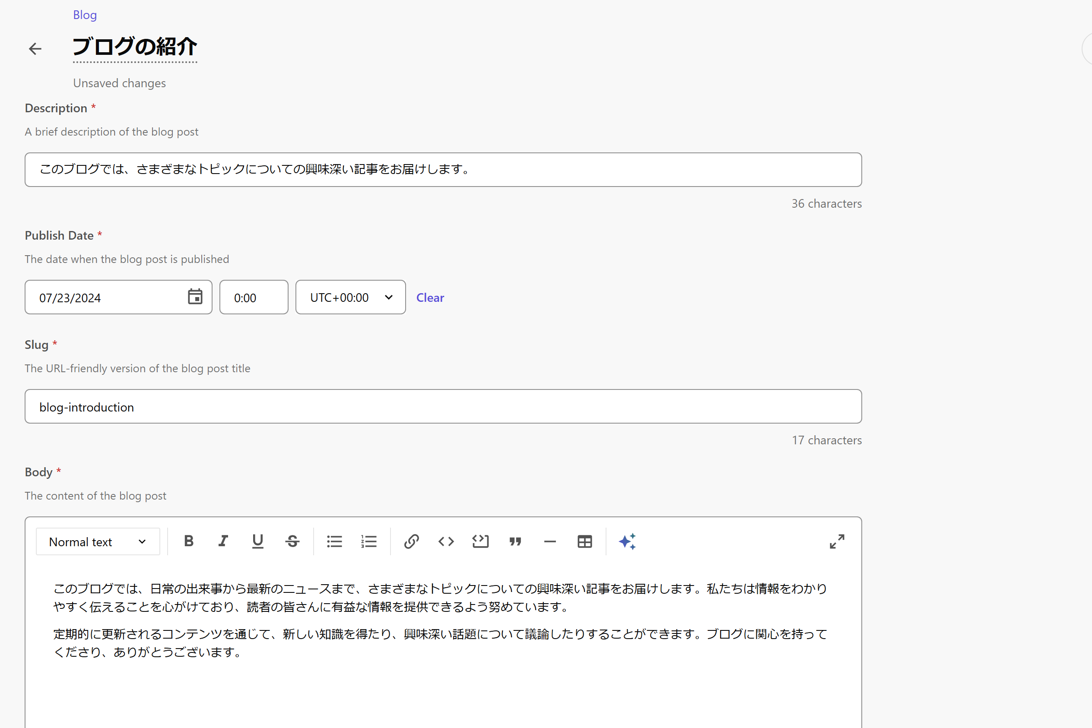Expand the editor to fullscreen
Screen dimensions: 1092x728
click(x=837, y=541)
